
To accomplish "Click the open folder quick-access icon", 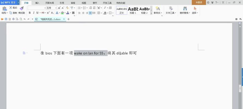I will click(x=2, y=19).
